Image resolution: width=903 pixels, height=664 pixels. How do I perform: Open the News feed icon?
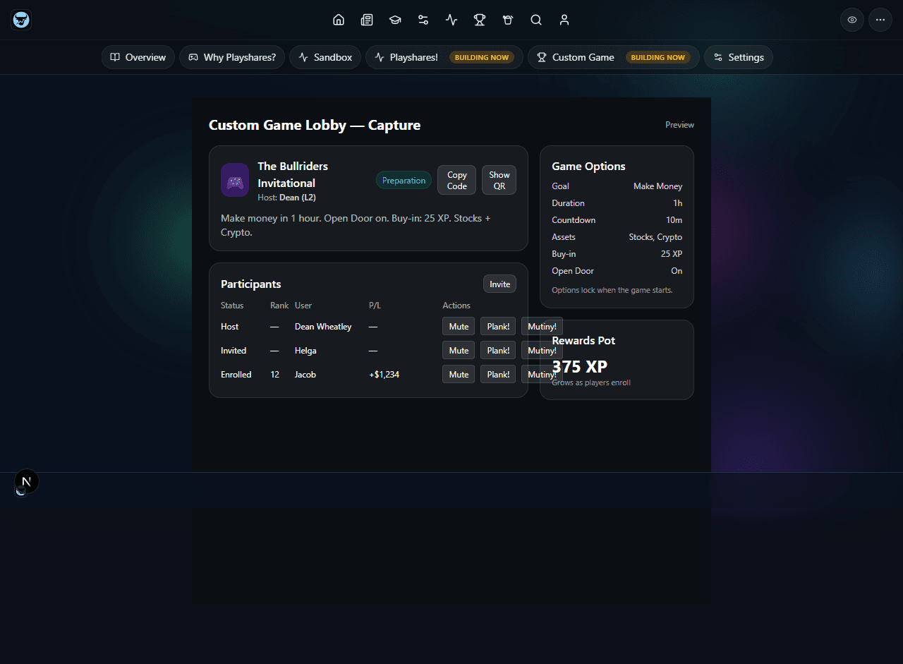click(367, 20)
